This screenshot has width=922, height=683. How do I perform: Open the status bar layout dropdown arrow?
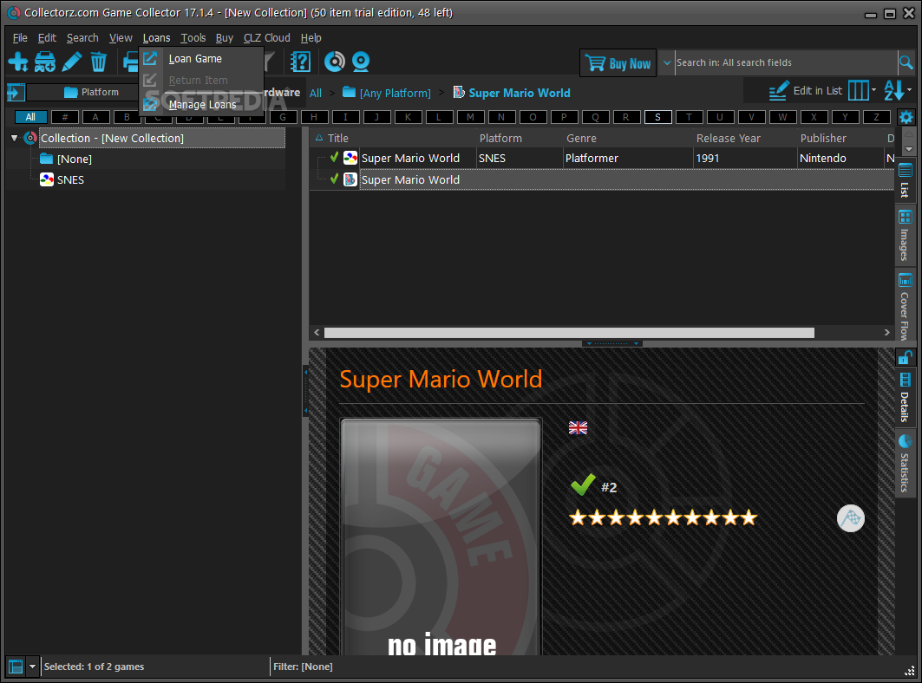[32, 667]
